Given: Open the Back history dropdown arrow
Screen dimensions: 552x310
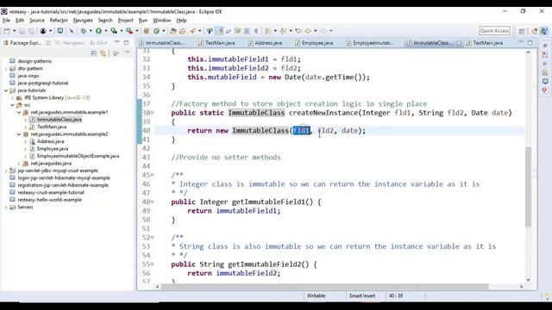Looking at the screenshot, I should coord(315,31).
